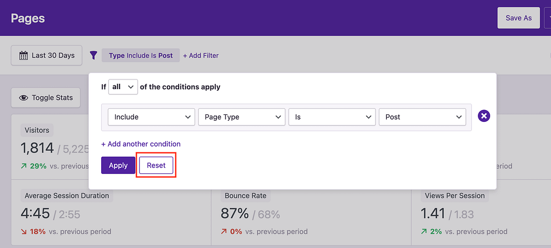Viewport: 551px width, 248px height.
Task: Click the red Session Duration down arrow
Action: 24,232
